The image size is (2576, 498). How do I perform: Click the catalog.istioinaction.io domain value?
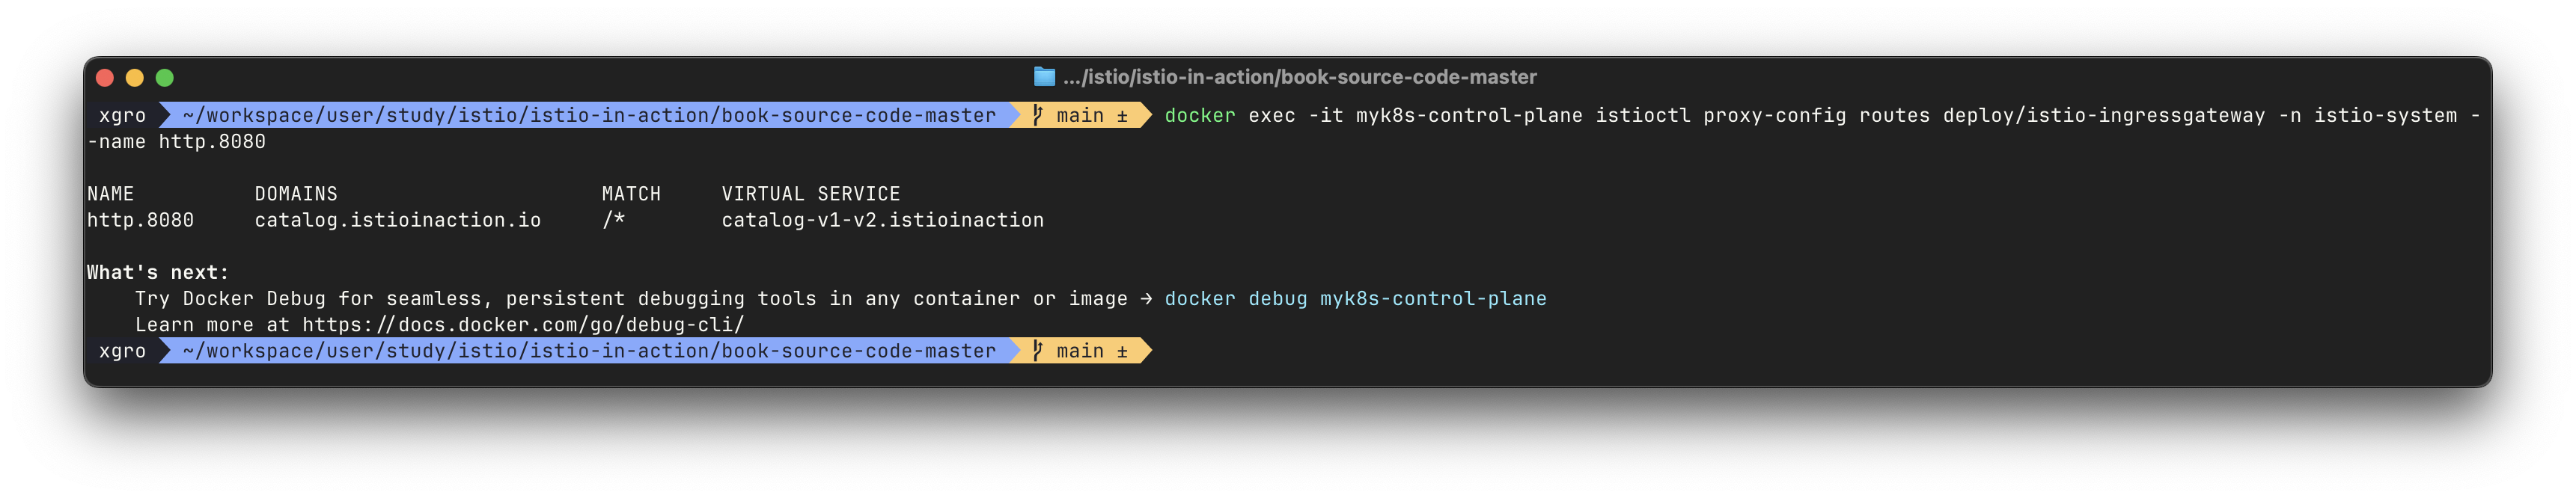398,220
